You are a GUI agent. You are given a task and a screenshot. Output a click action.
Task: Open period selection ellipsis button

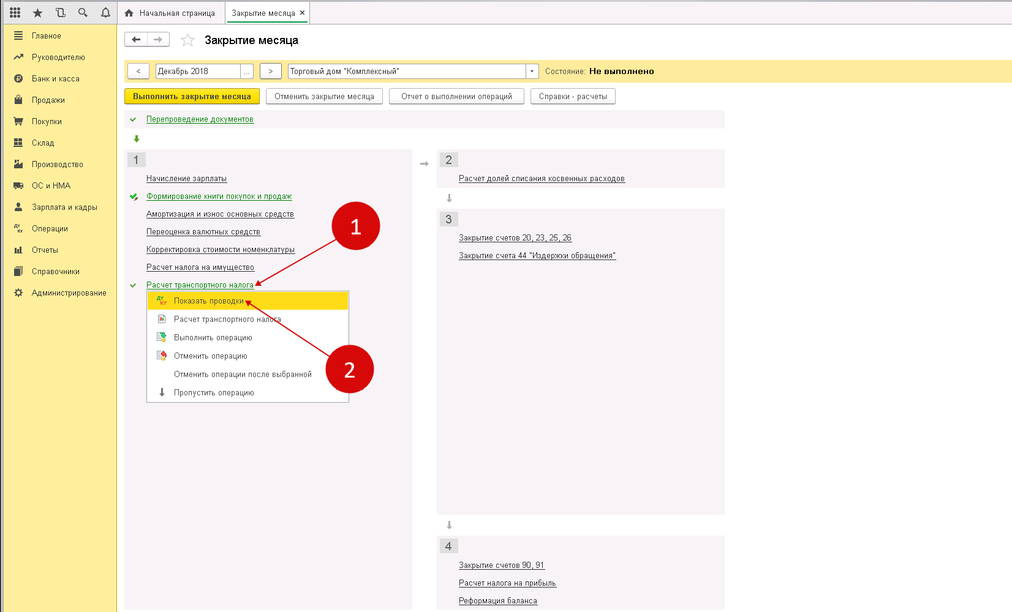click(246, 72)
